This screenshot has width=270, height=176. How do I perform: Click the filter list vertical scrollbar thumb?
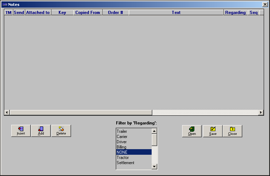coord(154,140)
